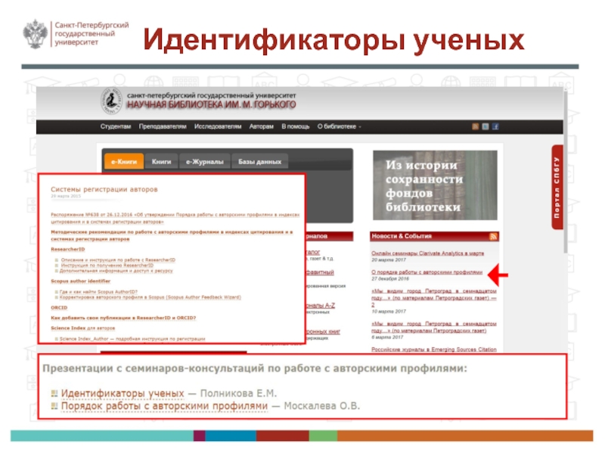
Task: Open the Распоряжение №638 document link
Action: coord(175,218)
